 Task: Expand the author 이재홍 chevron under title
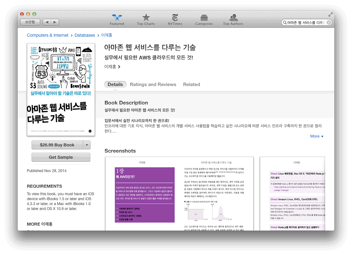tap(119, 67)
